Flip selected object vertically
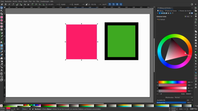The image size is (198, 111). pyautogui.click(x=28, y=4)
